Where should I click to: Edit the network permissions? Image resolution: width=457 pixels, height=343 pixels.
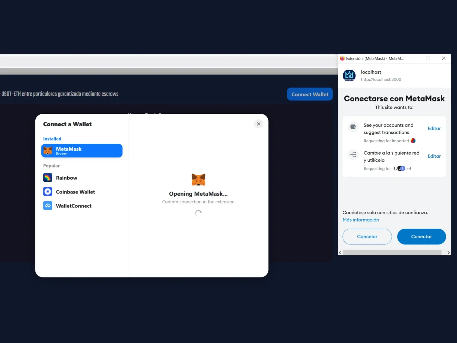(x=434, y=156)
